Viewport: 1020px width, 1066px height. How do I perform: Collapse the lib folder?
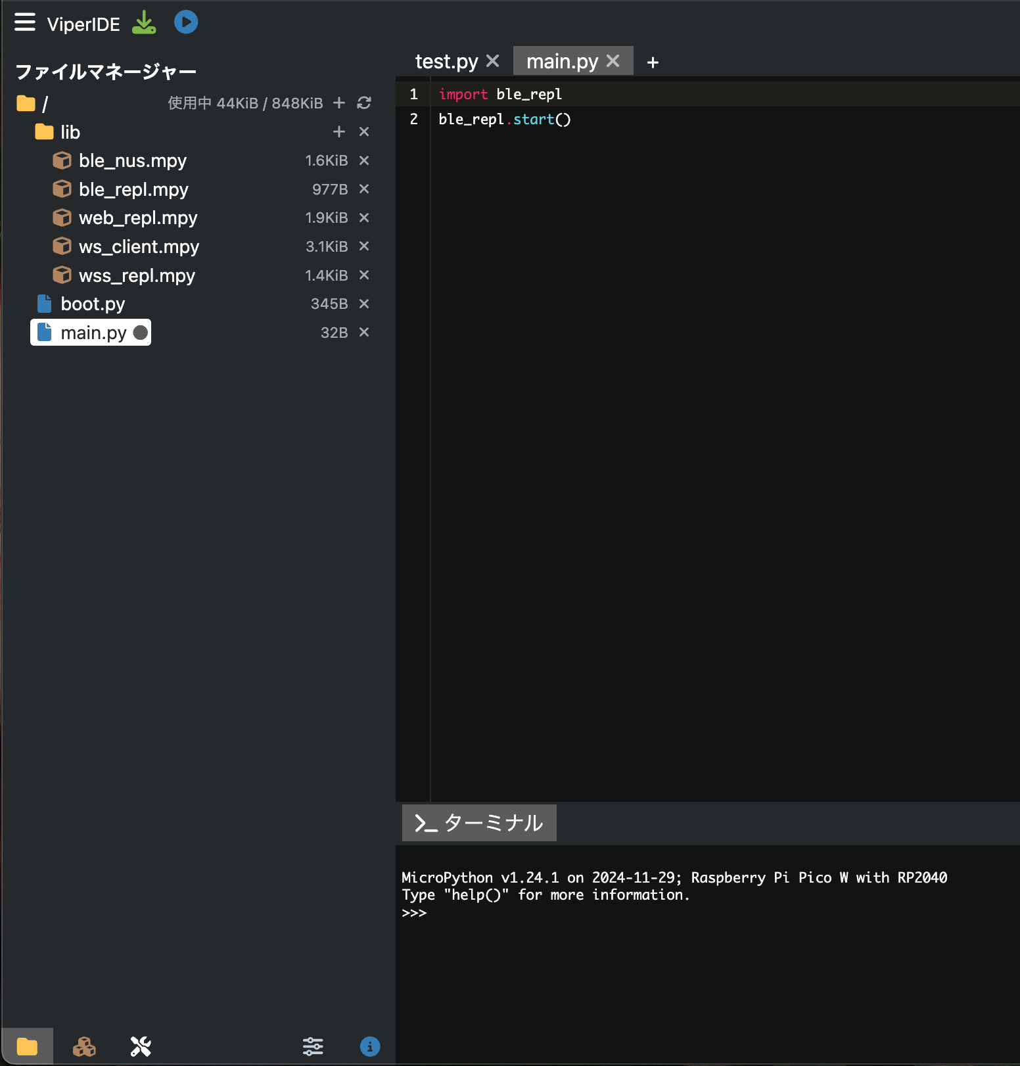coord(57,132)
